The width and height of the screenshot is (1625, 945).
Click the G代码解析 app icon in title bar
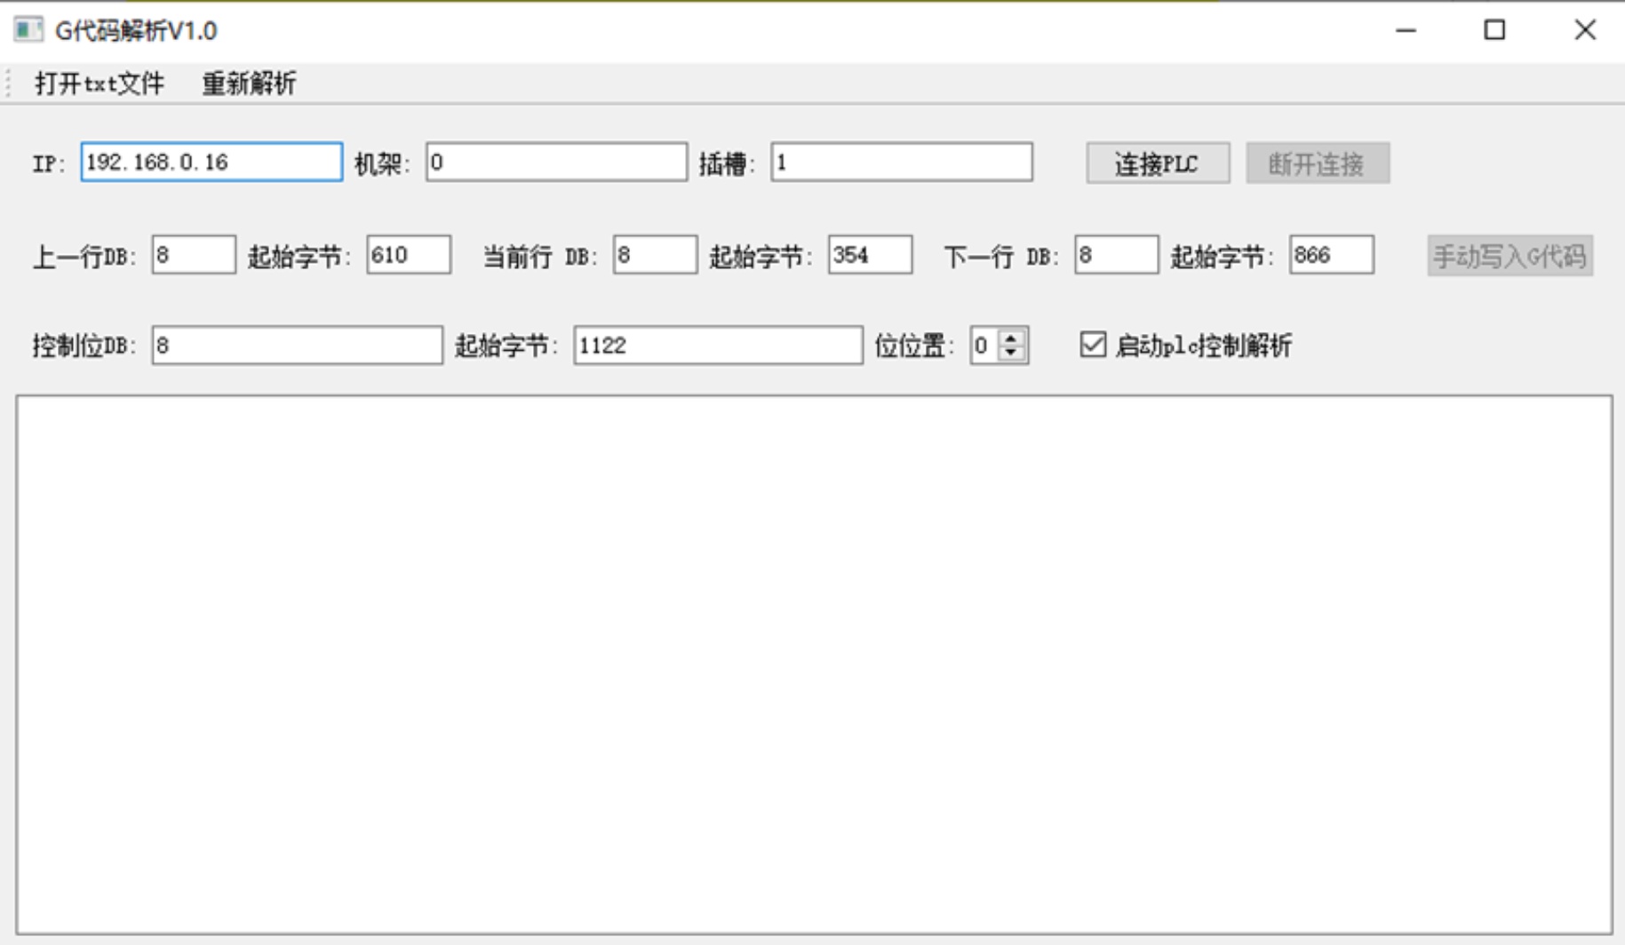tap(28, 30)
